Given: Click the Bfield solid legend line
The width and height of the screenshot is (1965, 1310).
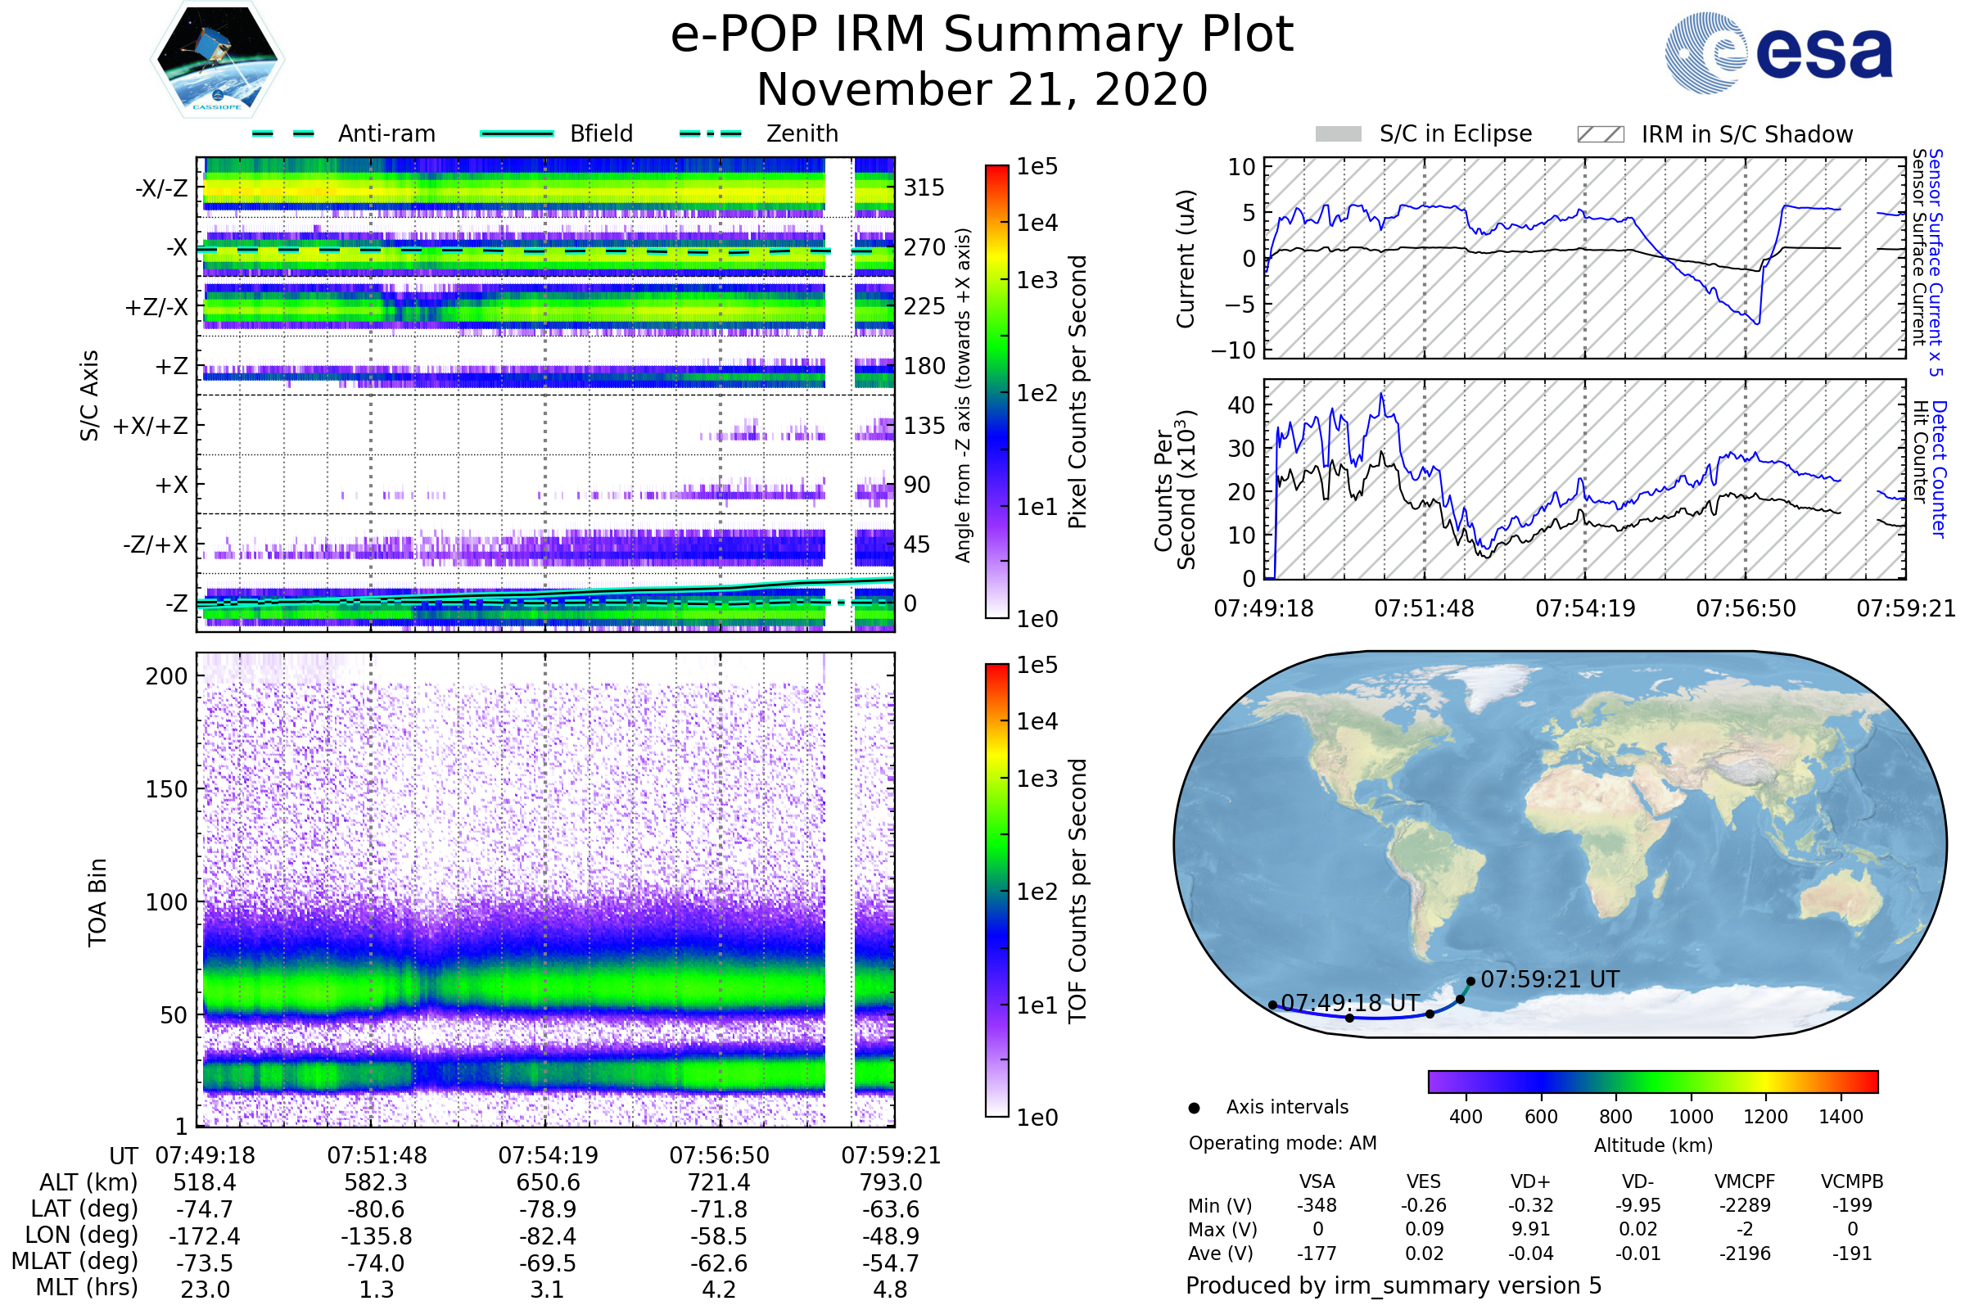Looking at the screenshot, I should (x=517, y=133).
